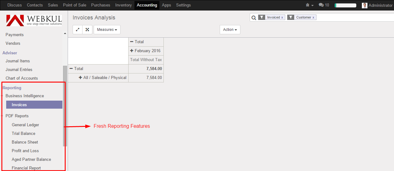Screen dimensions: 394x171
Task: Go to Point of Sale menu
Action: pos(74,5)
